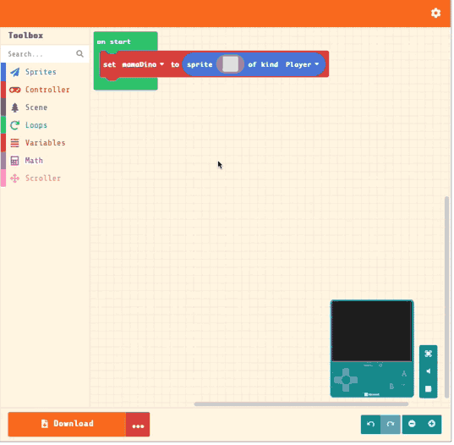Toggle simulator fullscreen mode
454x445 pixels.
pyautogui.click(x=429, y=354)
